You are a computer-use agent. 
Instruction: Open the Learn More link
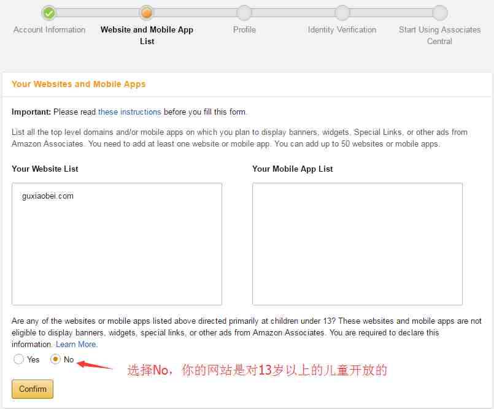click(x=77, y=345)
